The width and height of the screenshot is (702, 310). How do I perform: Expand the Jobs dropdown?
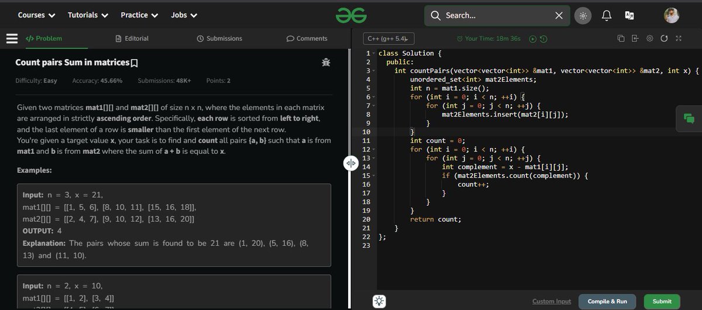(x=184, y=15)
